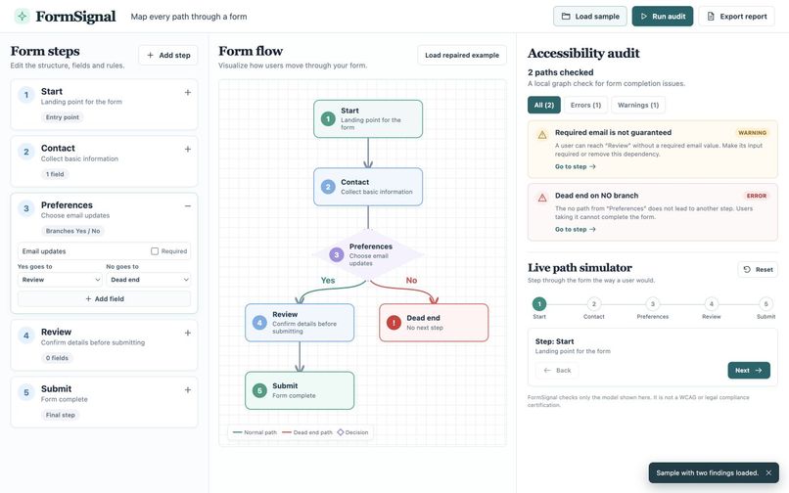Click the Decision diamond legend icon

340,432
